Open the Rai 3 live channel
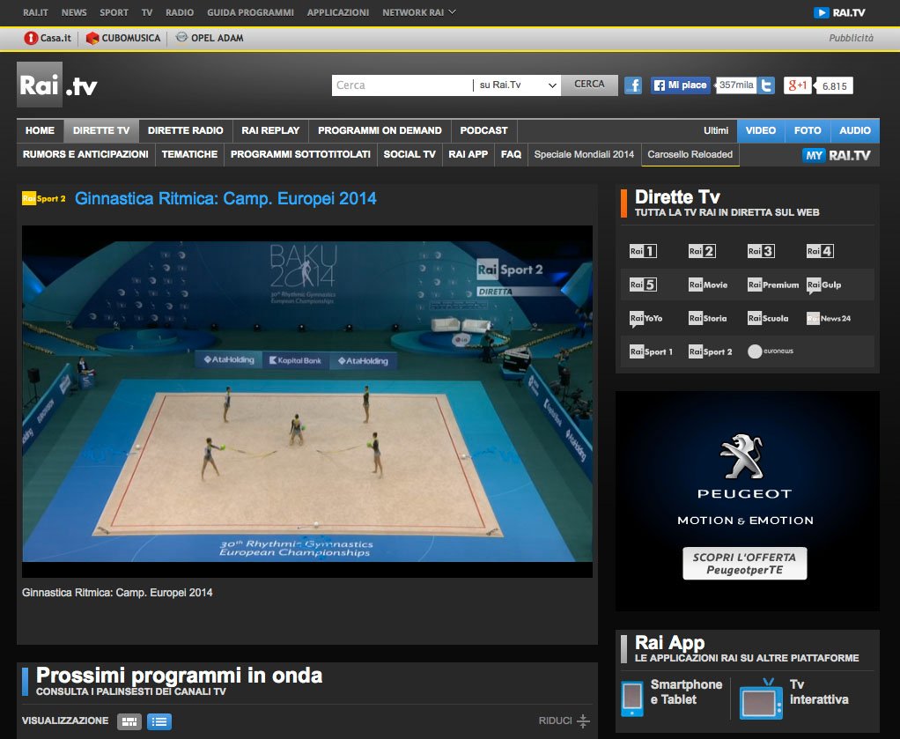The height and width of the screenshot is (739, 900). tap(761, 251)
